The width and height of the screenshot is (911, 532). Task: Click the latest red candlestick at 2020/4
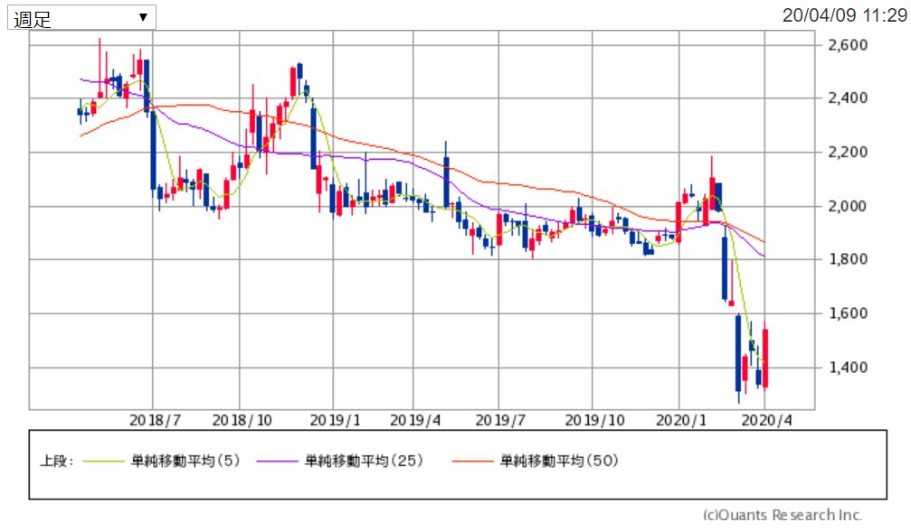click(x=765, y=358)
